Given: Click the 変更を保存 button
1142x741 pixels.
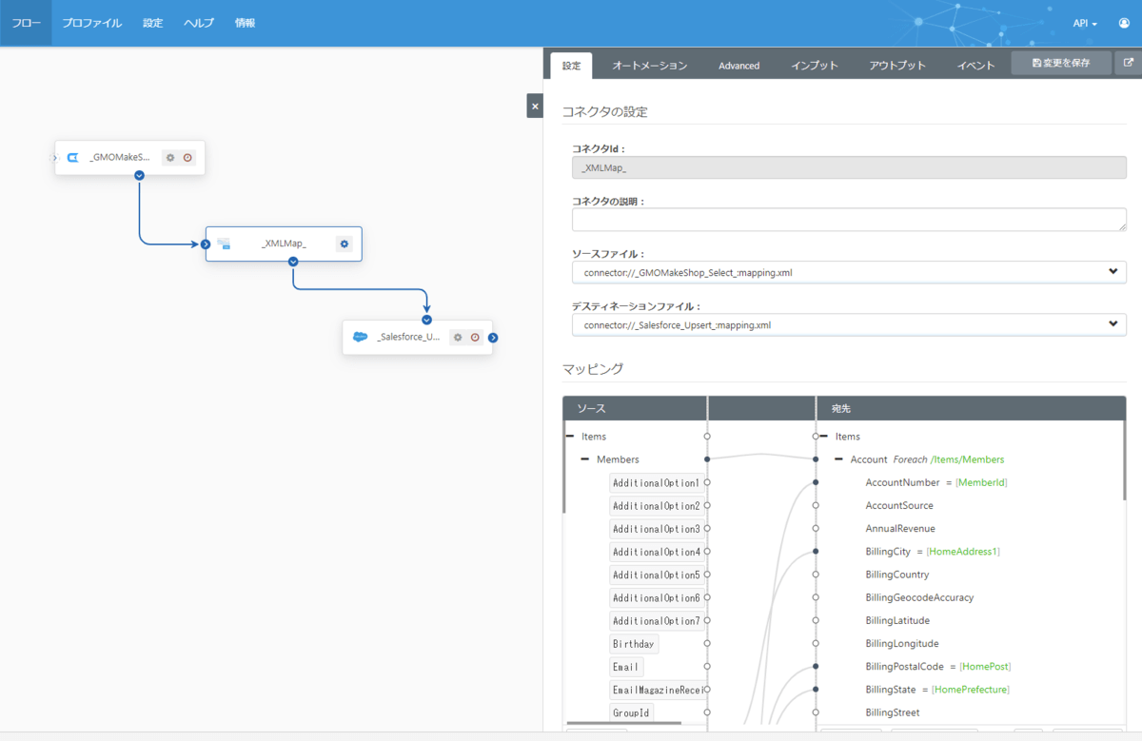Looking at the screenshot, I should point(1061,64).
